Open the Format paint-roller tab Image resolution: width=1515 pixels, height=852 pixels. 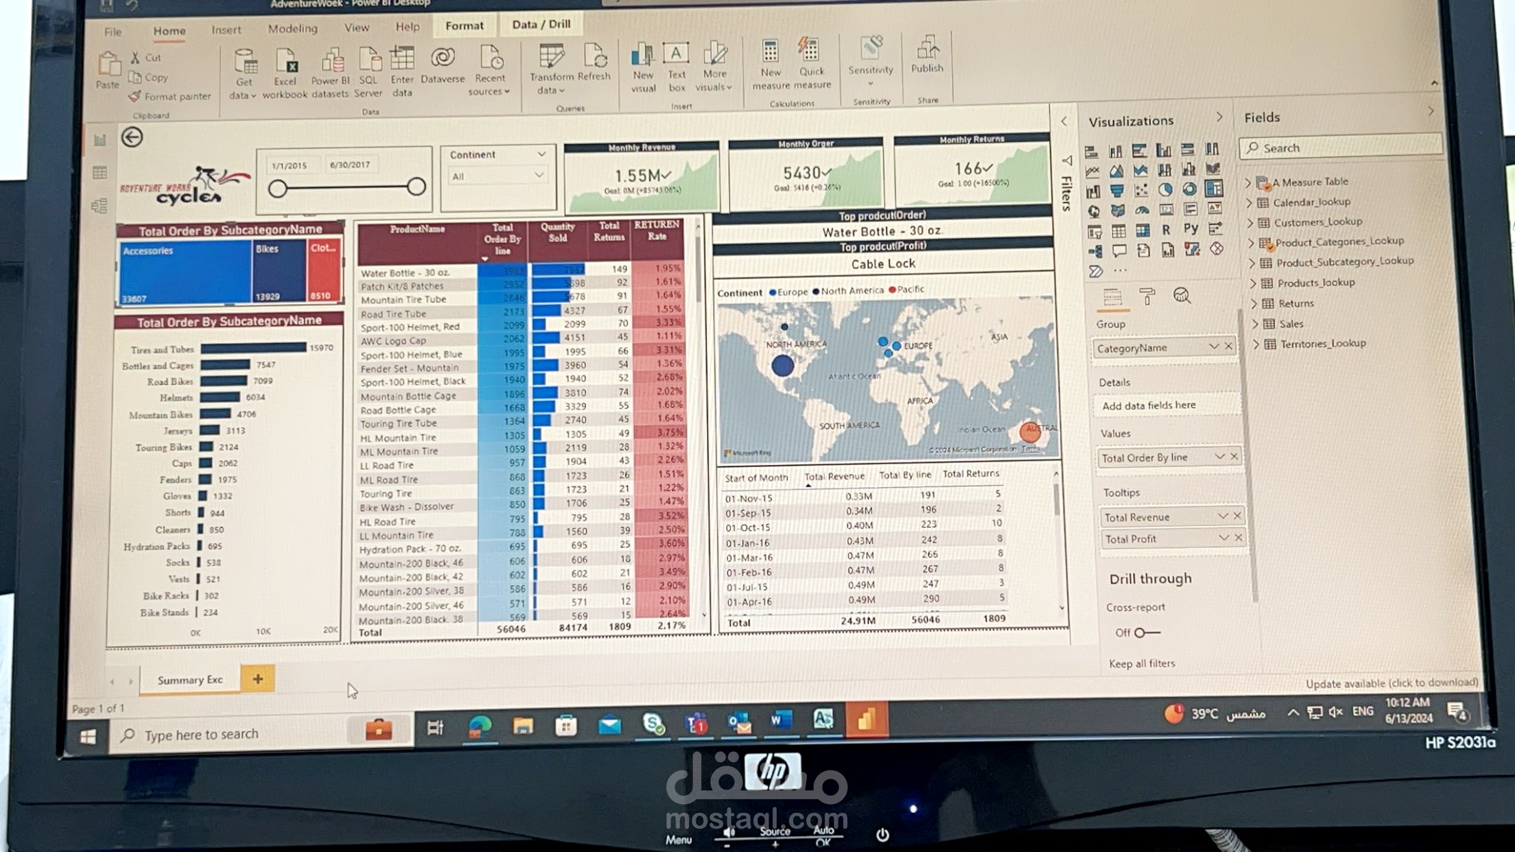point(1147,296)
